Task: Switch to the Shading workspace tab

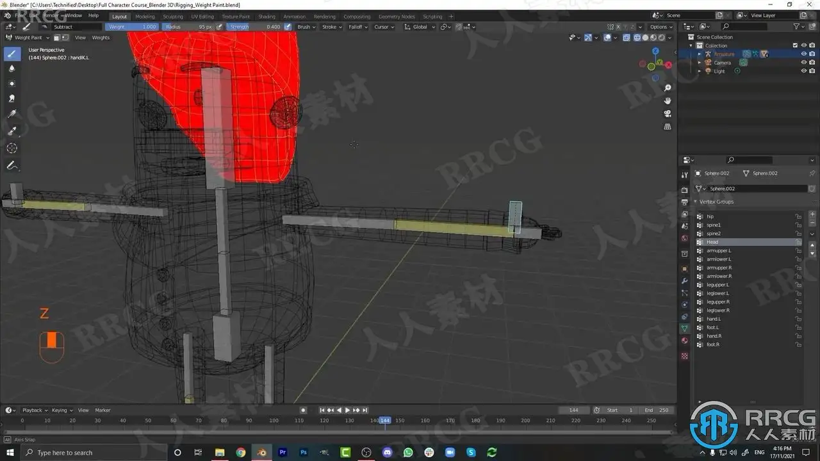Action: click(266, 17)
